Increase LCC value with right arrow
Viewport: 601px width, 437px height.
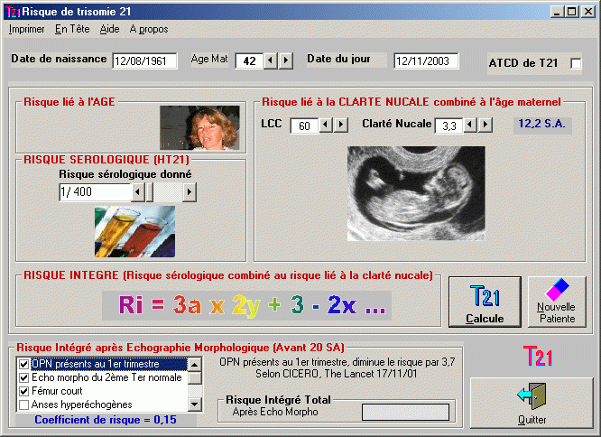[x=341, y=125]
